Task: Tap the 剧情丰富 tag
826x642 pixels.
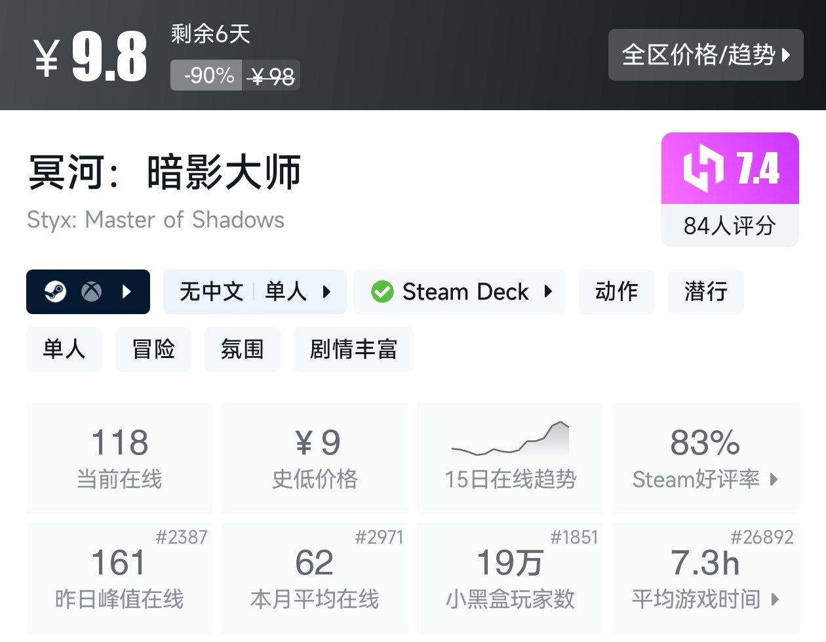Action: (x=353, y=350)
